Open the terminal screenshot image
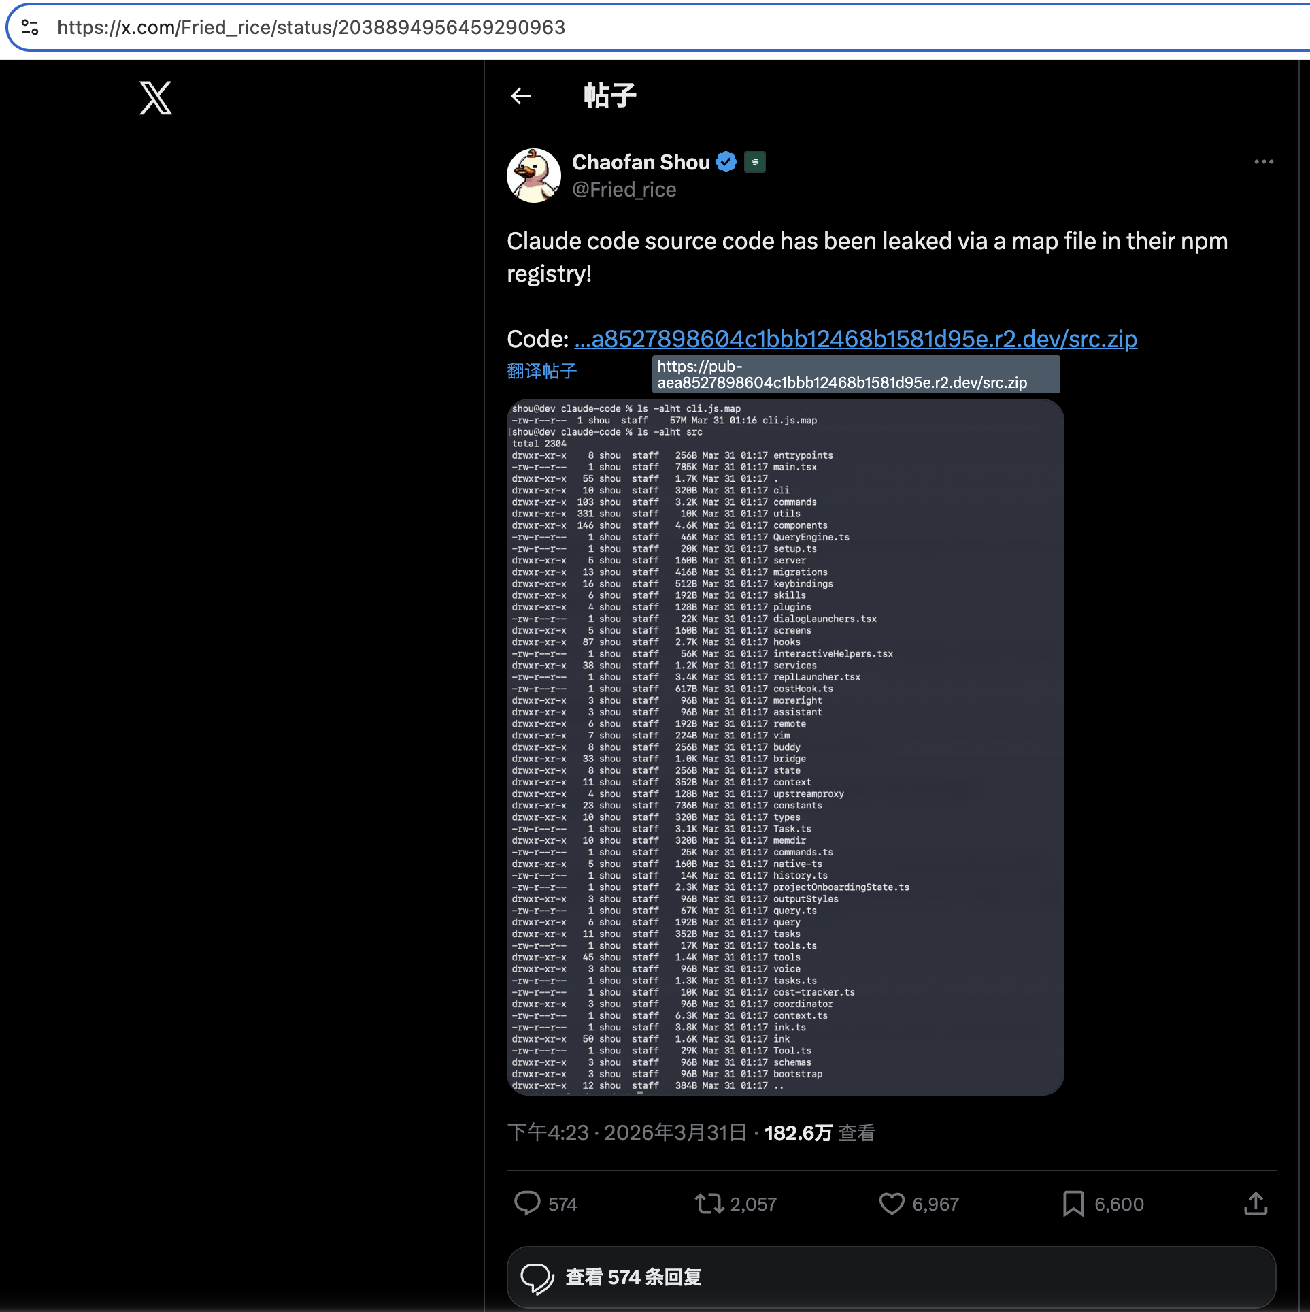The image size is (1310, 1312). click(785, 747)
